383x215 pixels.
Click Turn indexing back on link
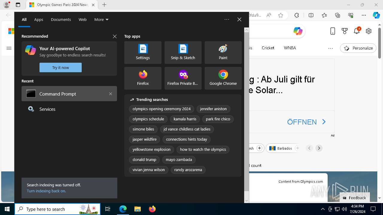(46, 191)
